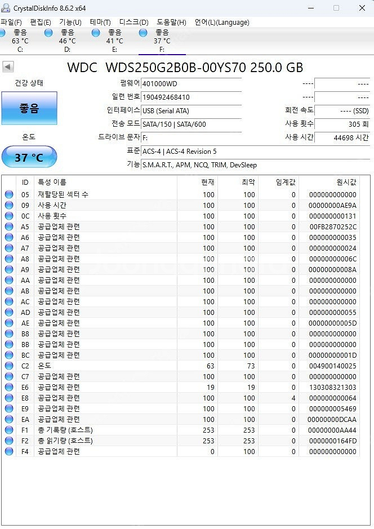Click the status icon for attribute 09

(x=9, y=205)
